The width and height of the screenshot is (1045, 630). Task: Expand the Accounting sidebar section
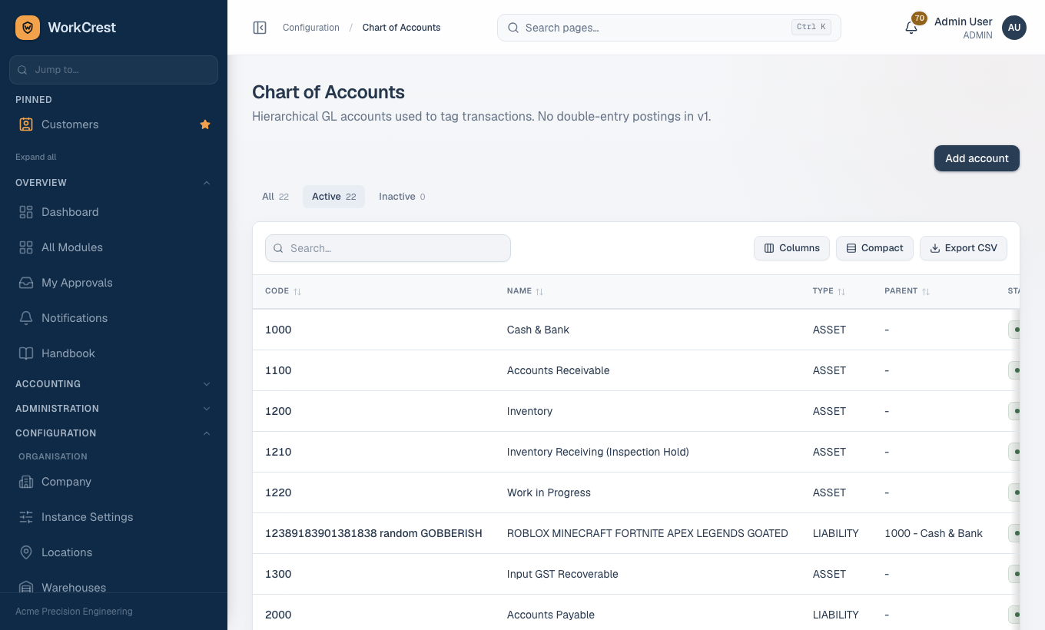(114, 384)
